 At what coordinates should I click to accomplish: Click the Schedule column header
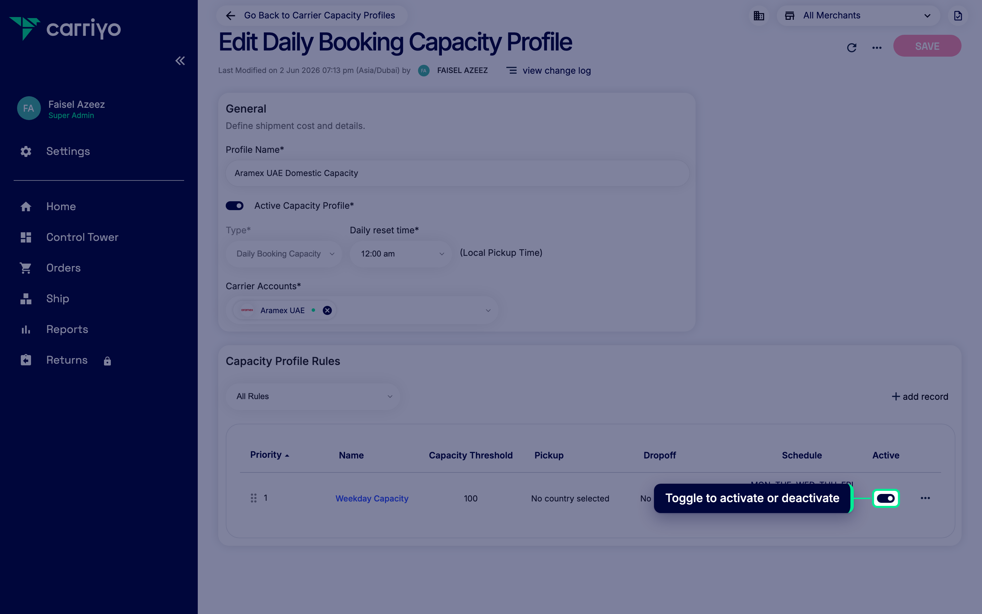[x=802, y=455]
